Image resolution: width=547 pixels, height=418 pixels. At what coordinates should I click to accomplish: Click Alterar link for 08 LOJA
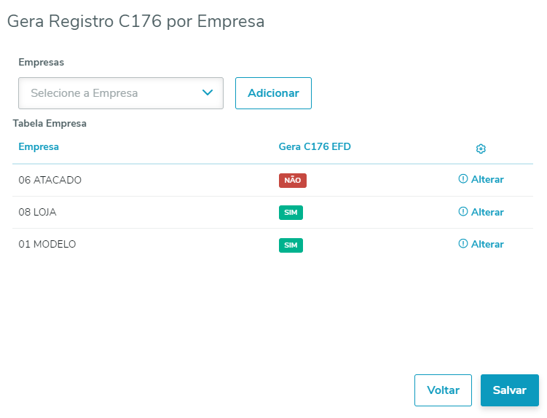487,212
